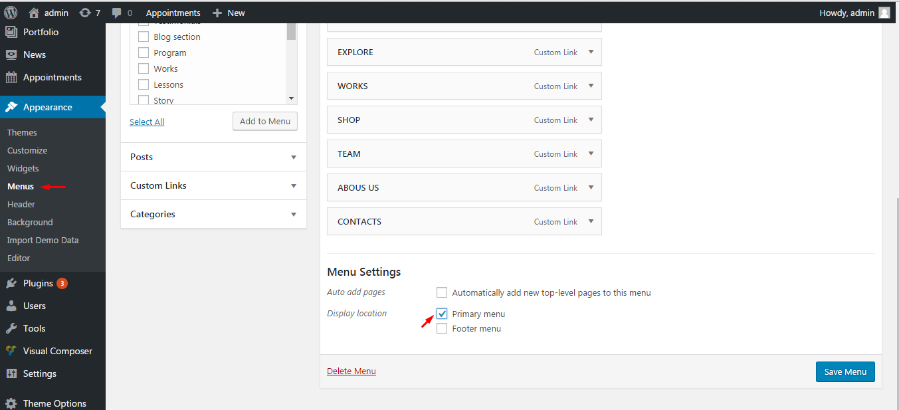Click the Add to Menu button

pos(265,121)
